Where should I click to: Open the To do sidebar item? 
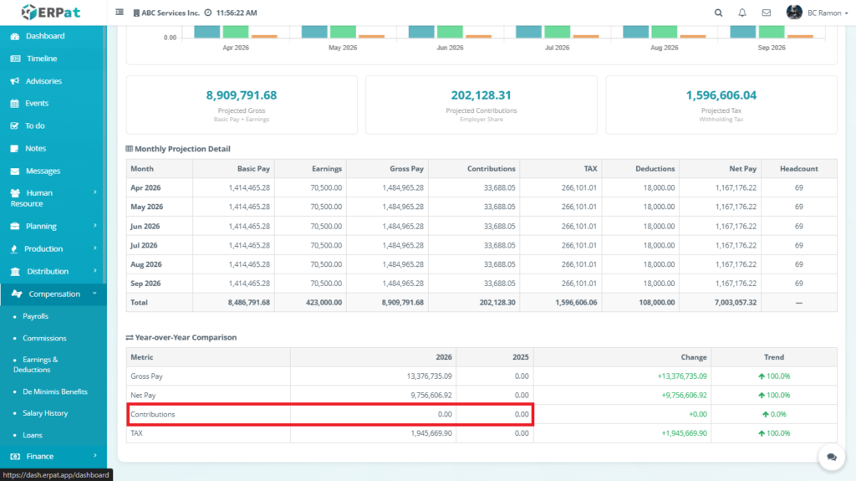(35, 125)
